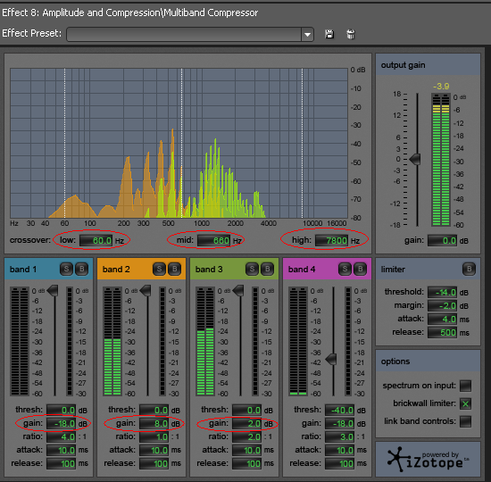Click band 3 ratio 2.0 field
This screenshot has height=482, width=491.
246,436
